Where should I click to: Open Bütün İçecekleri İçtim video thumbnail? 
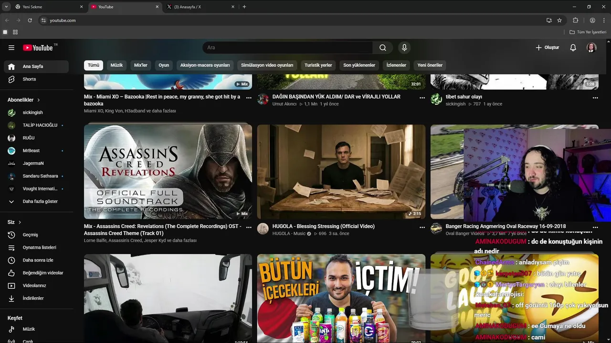[341, 298]
